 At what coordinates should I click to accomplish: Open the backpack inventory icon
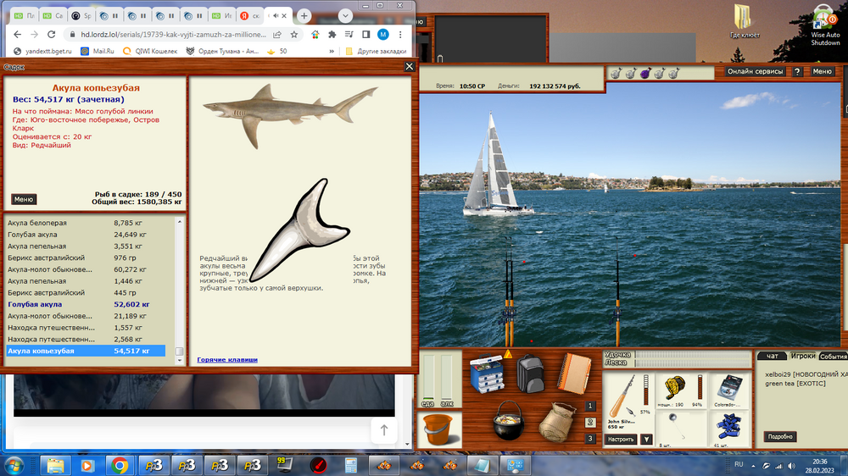pos(530,374)
